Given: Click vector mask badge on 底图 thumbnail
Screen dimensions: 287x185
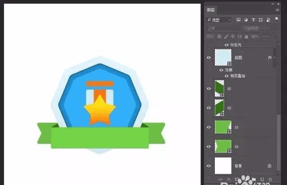Looking at the screenshot, I should (230, 64).
